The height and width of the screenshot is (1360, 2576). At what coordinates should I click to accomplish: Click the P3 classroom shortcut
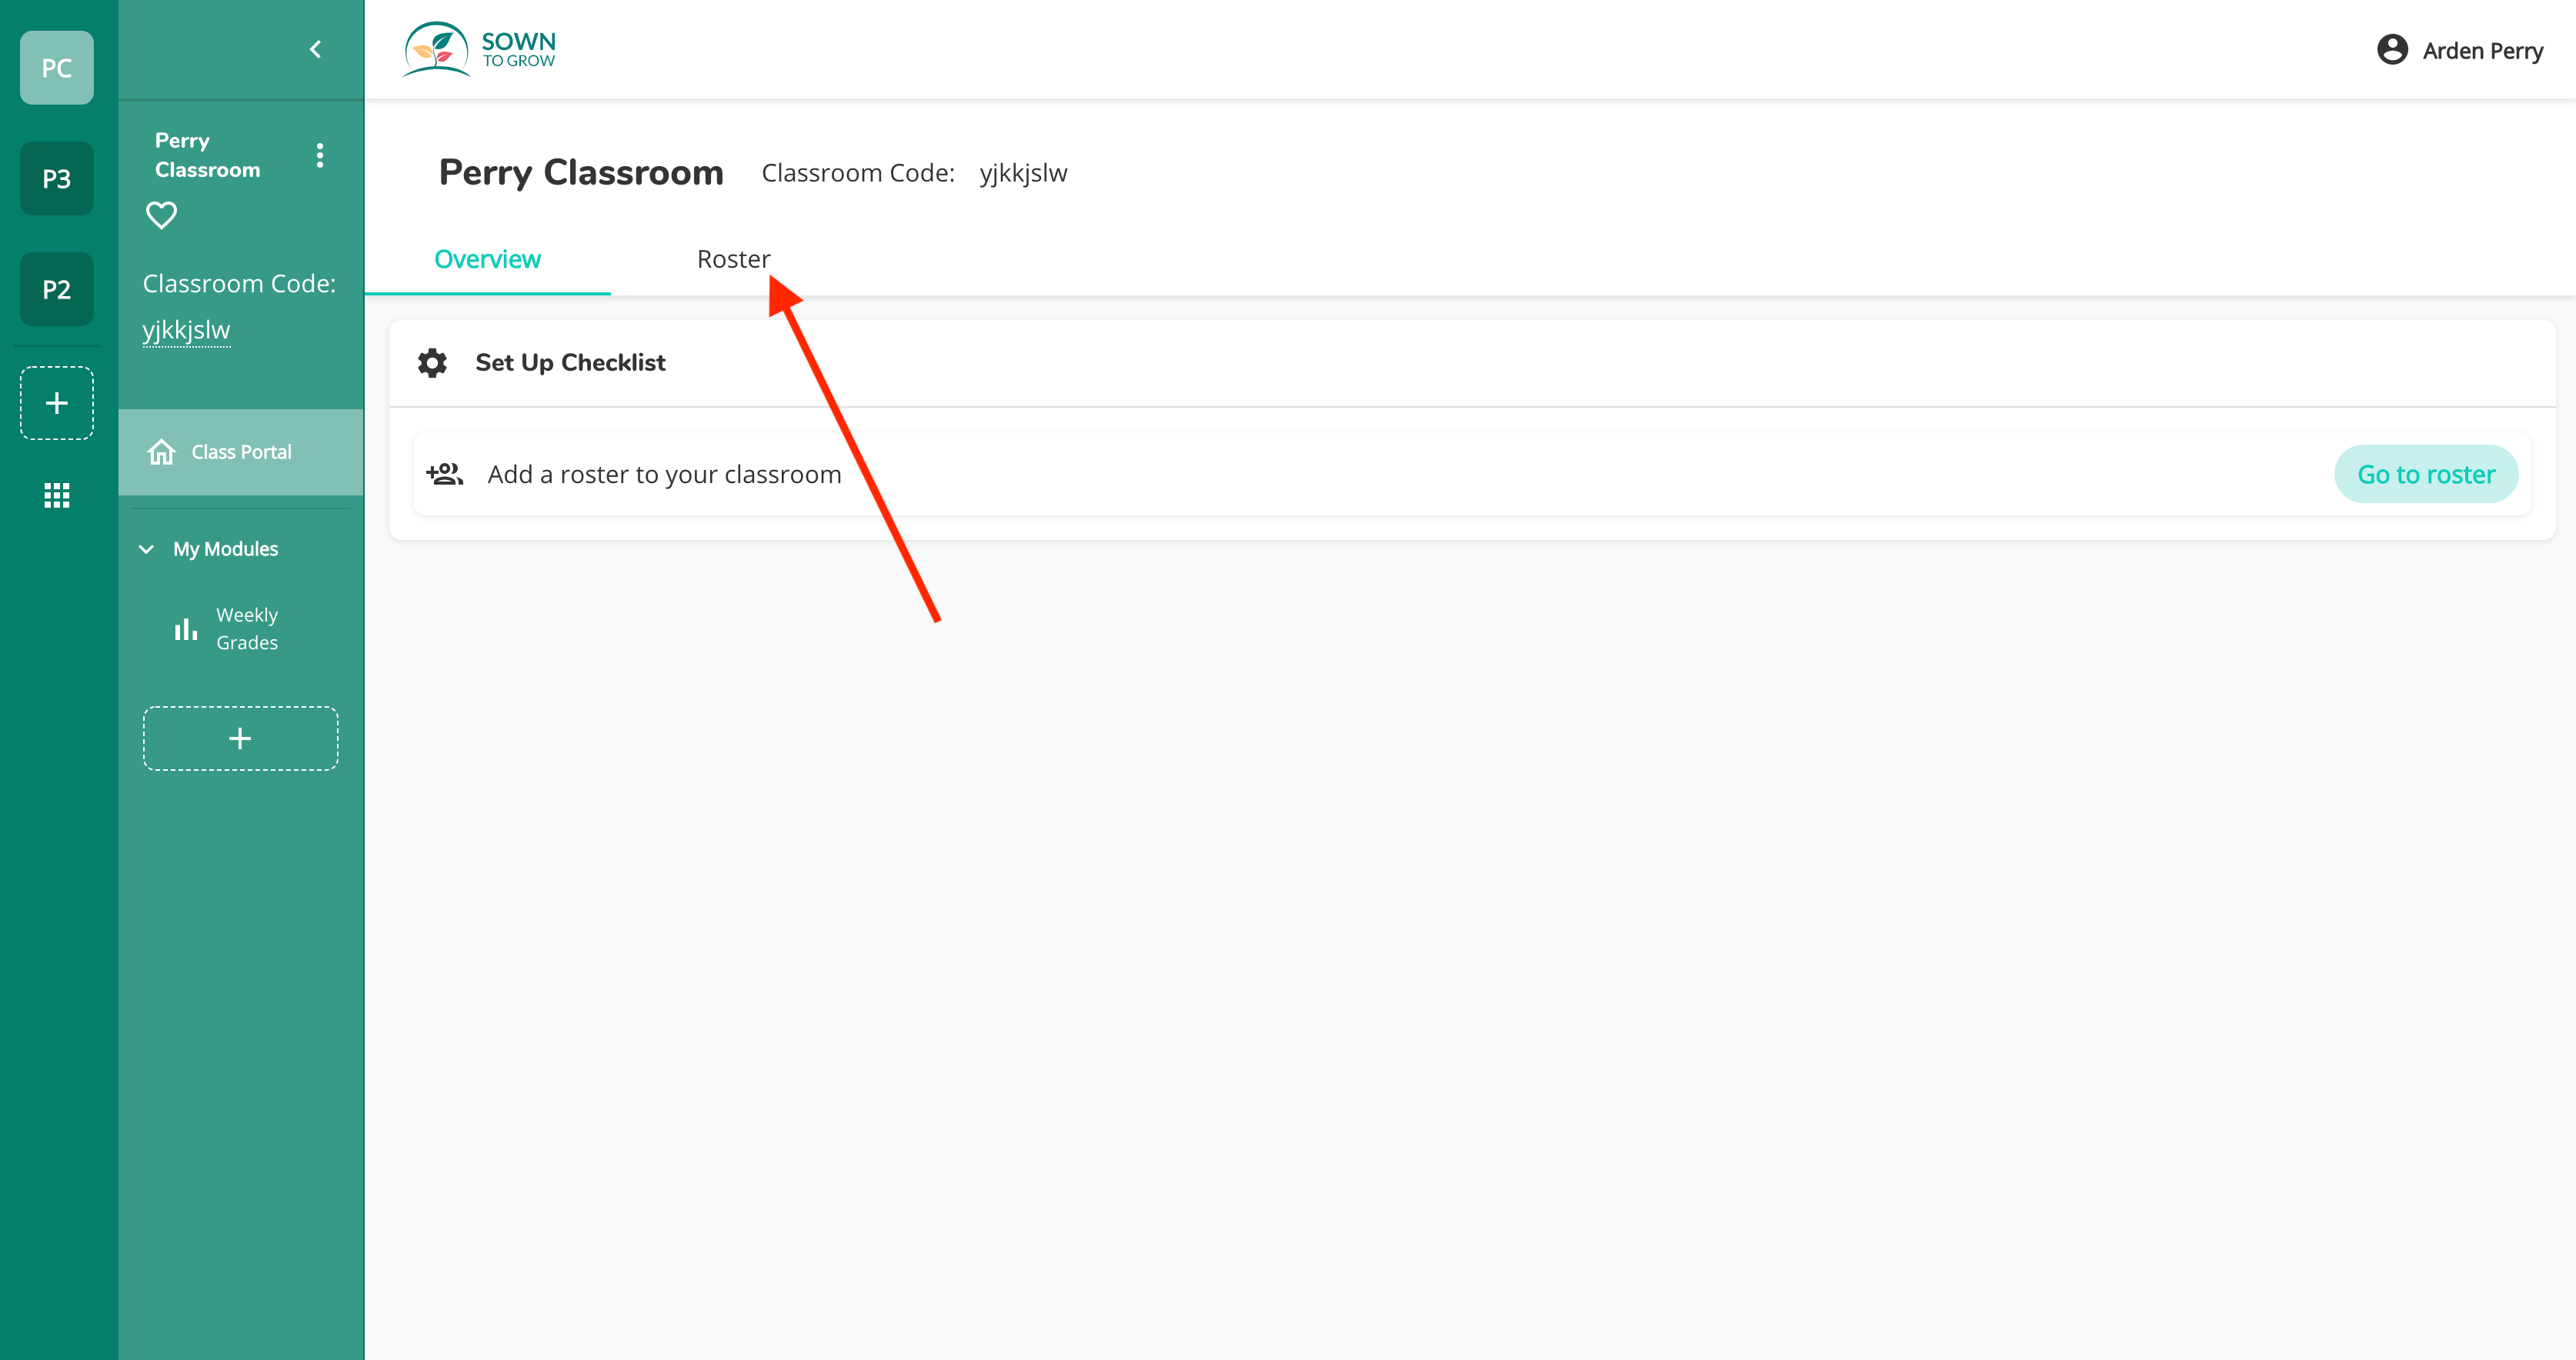pos(56,177)
